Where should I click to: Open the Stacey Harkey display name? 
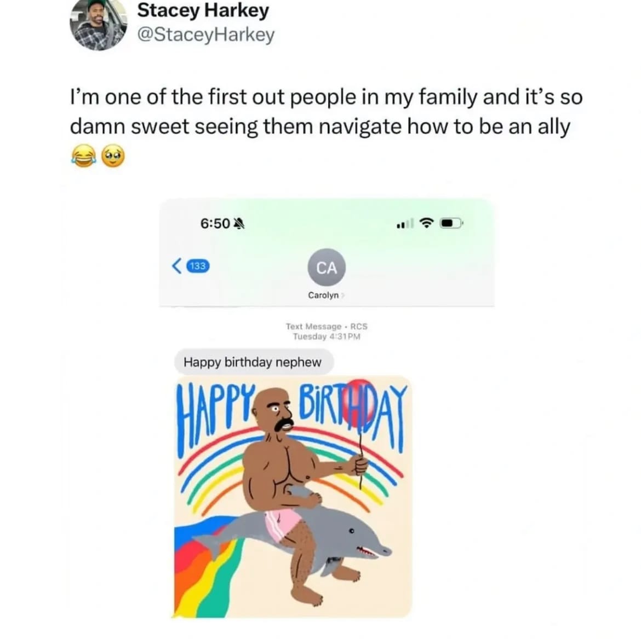203,10
